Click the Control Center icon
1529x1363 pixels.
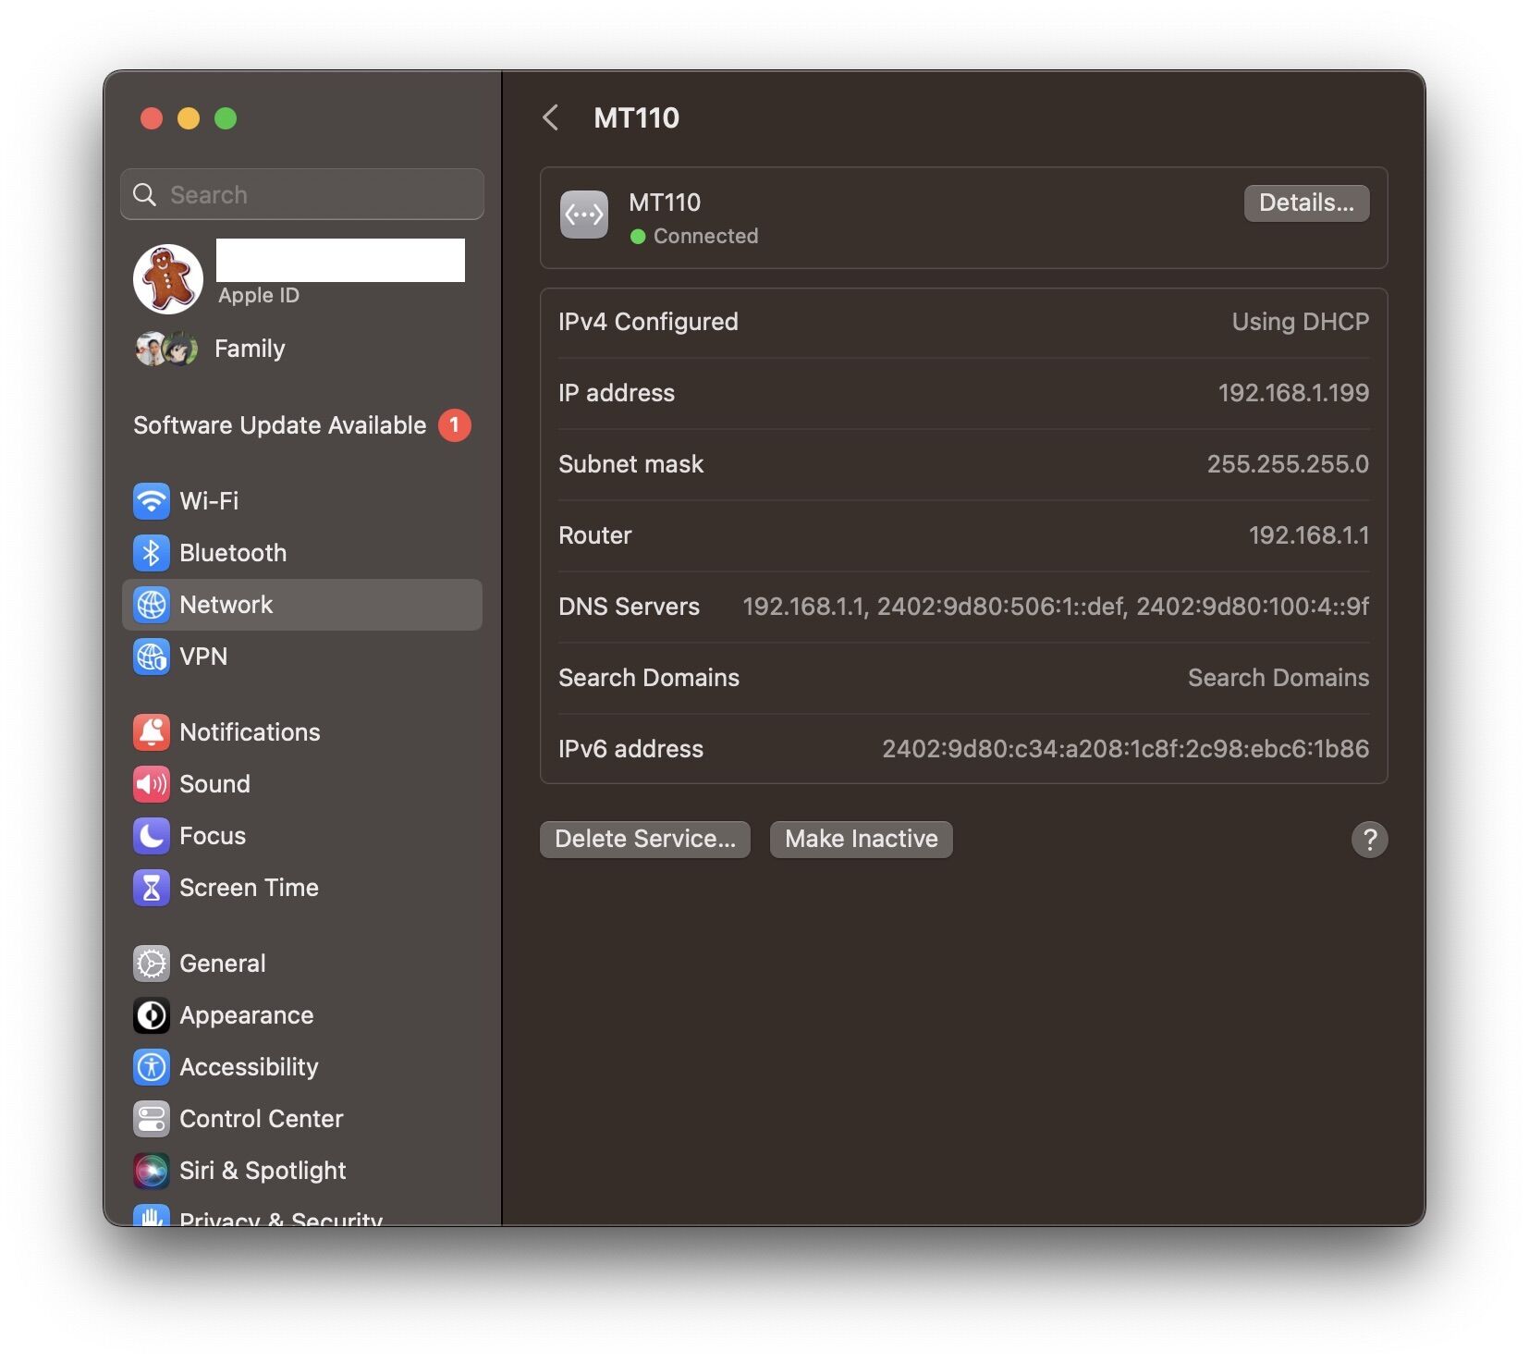click(x=152, y=1119)
